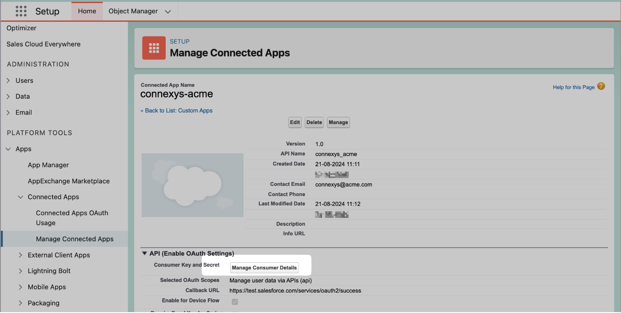Toggle the Enable for Device Flow checkbox
Screen dimensions: 621x313
235,302
